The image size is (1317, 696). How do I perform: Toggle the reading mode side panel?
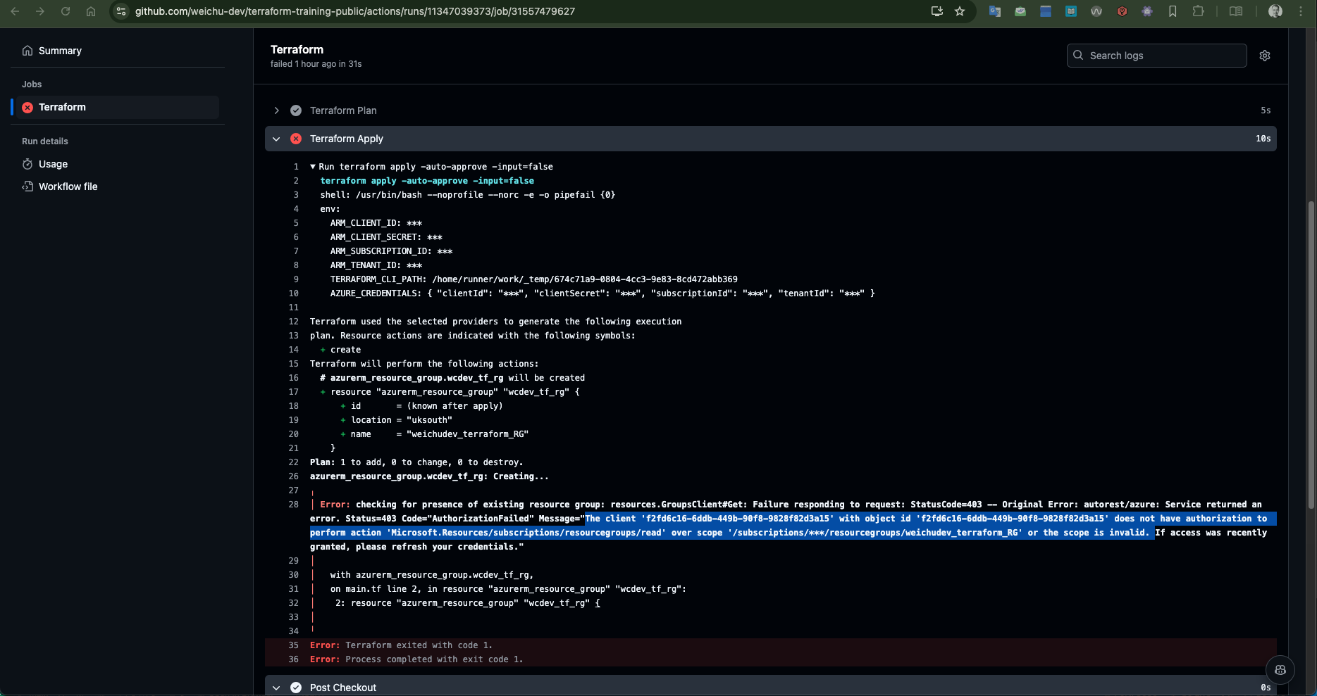click(x=1236, y=11)
